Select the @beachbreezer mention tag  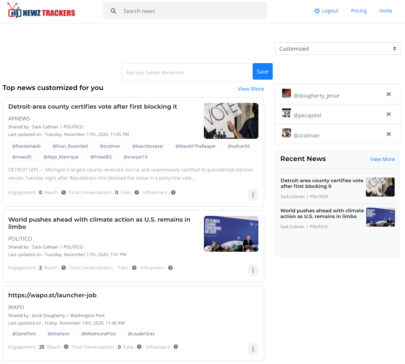pyautogui.click(x=149, y=146)
